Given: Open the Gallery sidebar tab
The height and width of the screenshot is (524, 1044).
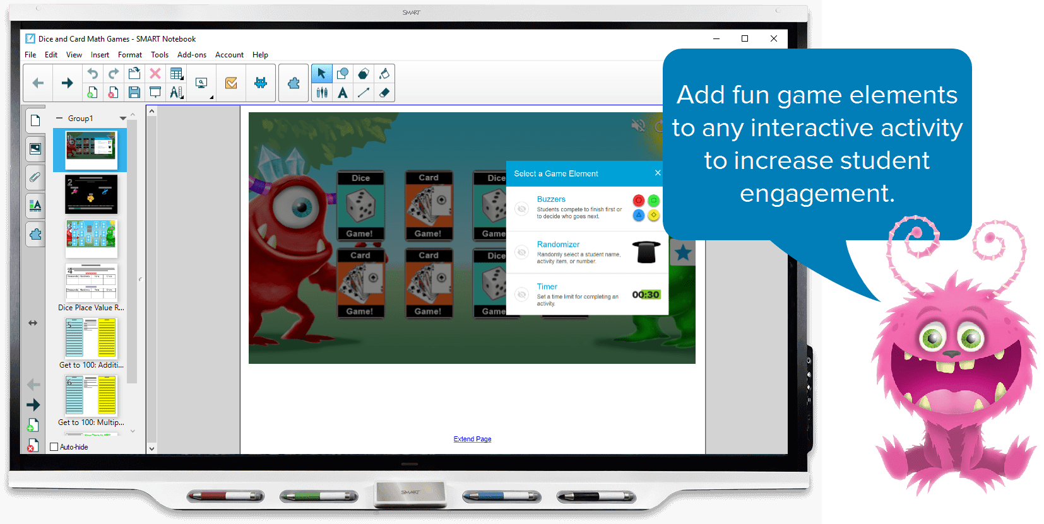Looking at the screenshot, I should coord(35,148).
